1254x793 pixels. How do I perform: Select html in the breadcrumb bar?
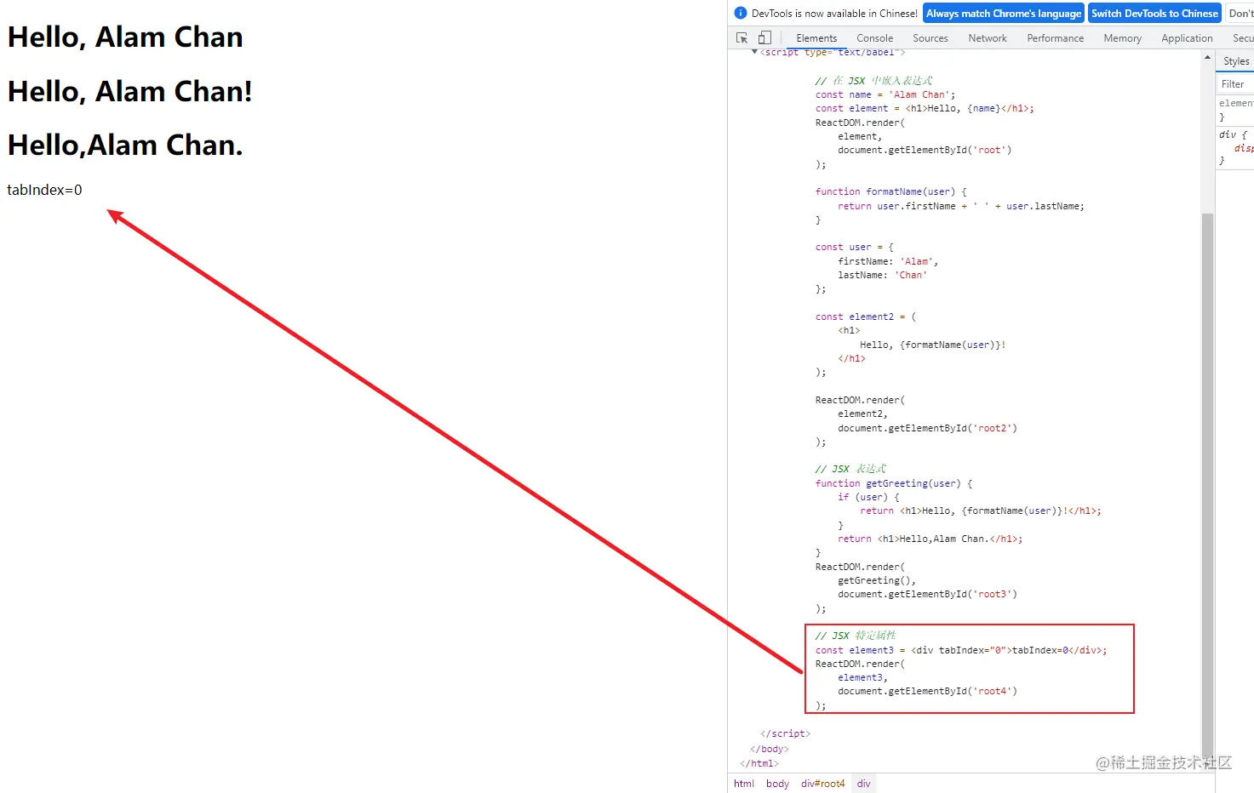pos(744,784)
